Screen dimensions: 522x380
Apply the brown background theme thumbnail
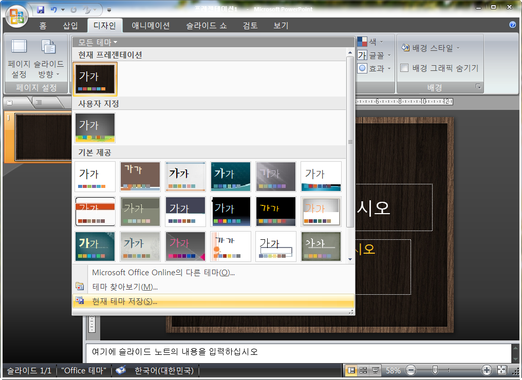(140, 177)
